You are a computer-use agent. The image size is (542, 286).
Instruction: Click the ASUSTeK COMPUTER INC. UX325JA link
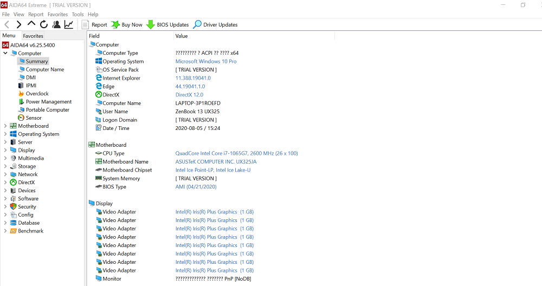point(216,161)
